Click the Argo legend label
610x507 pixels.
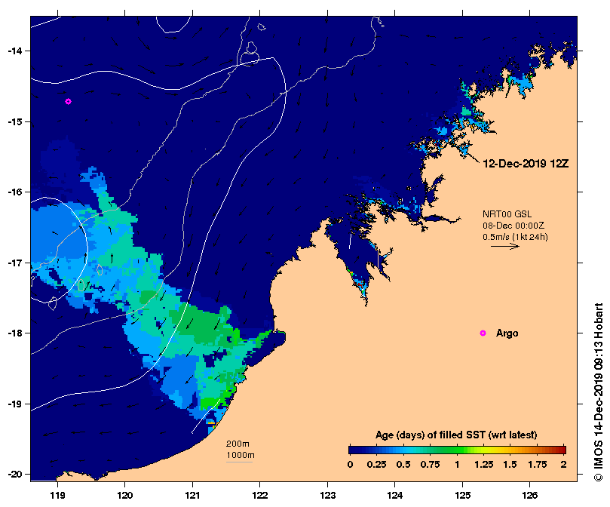pyautogui.click(x=507, y=333)
